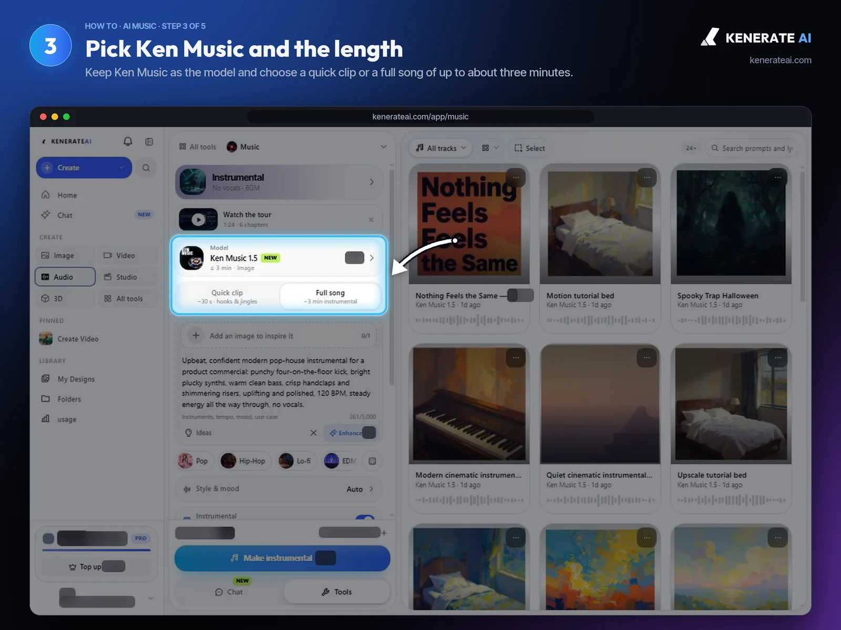Select the Lo-fi genre chip
Screen dimensions: 841x630
tap(295, 461)
